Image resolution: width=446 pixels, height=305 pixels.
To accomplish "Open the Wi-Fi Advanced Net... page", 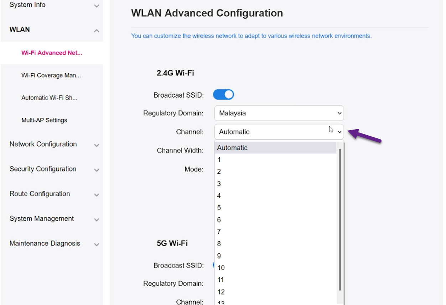I will pyautogui.click(x=52, y=53).
